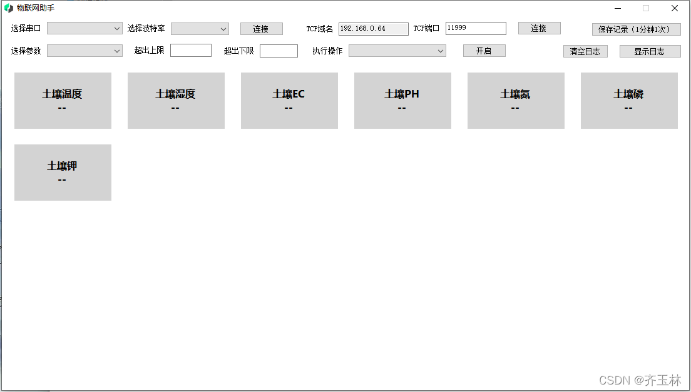691x392 pixels.
Task: Show logs via the 显示日志 button
Action: pos(650,51)
